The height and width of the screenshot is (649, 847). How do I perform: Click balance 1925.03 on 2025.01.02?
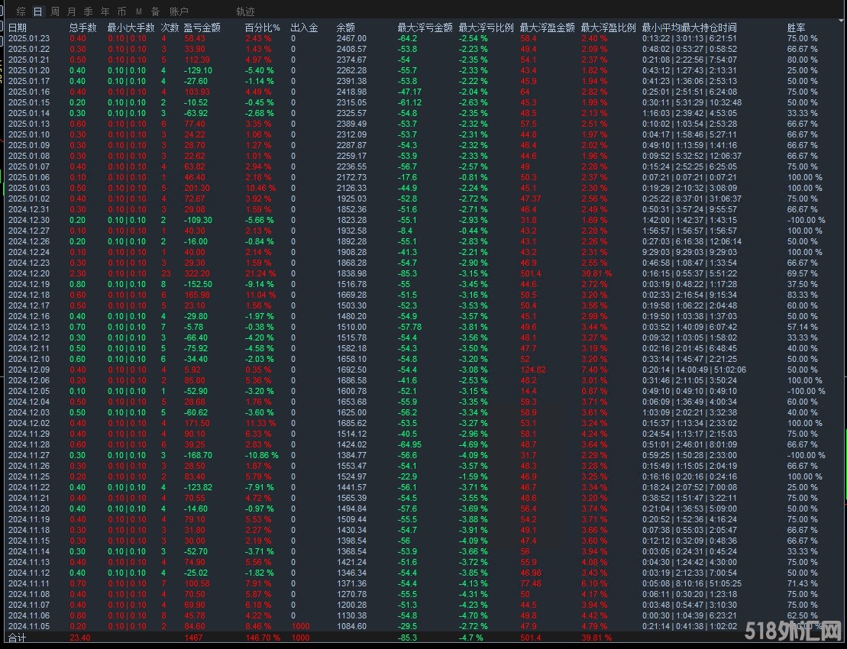pos(351,199)
